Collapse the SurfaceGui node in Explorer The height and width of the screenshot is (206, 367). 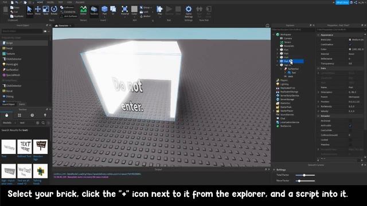(x=282, y=69)
